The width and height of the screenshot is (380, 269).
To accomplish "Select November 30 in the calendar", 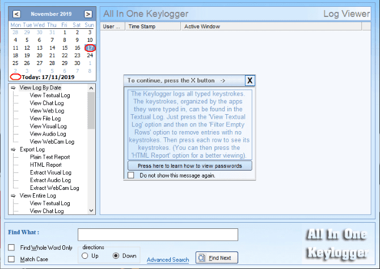I will click(x=77, y=63).
